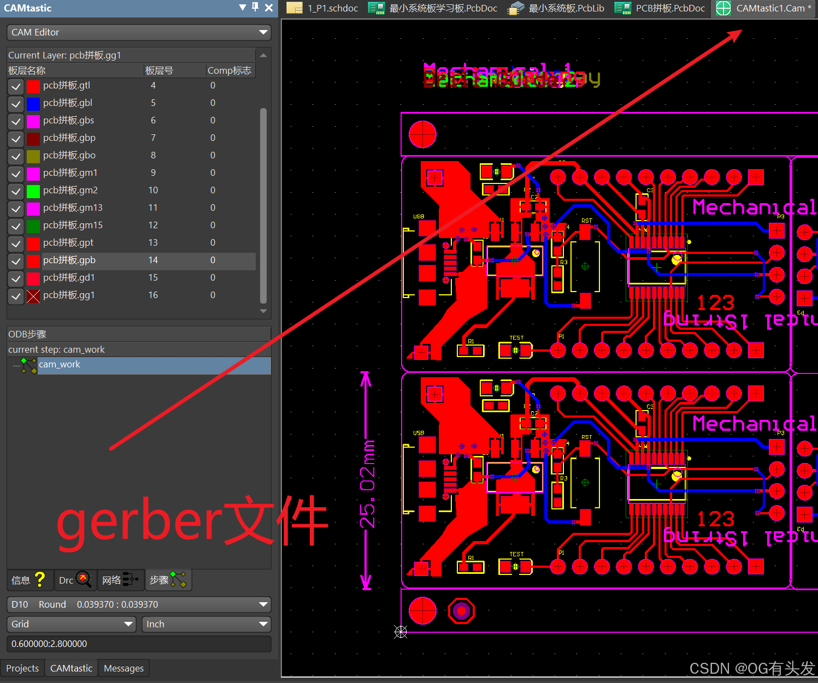Open the 1_P1.schdoc document tab
818x683 pixels.
pyautogui.click(x=322, y=8)
